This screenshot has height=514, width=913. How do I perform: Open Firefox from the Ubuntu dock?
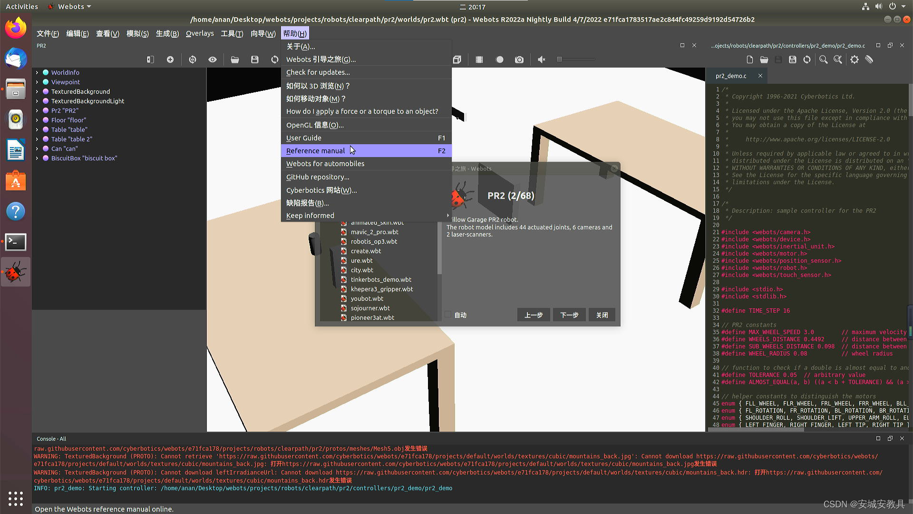(x=16, y=28)
